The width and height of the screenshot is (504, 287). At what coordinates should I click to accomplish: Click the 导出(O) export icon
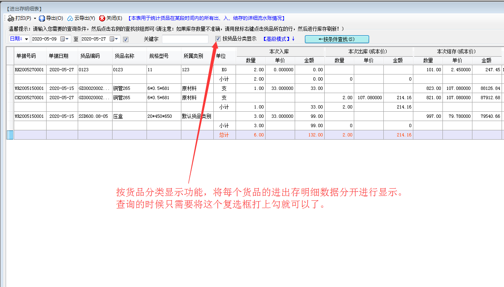pyautogui.click(x=42, y=18)
